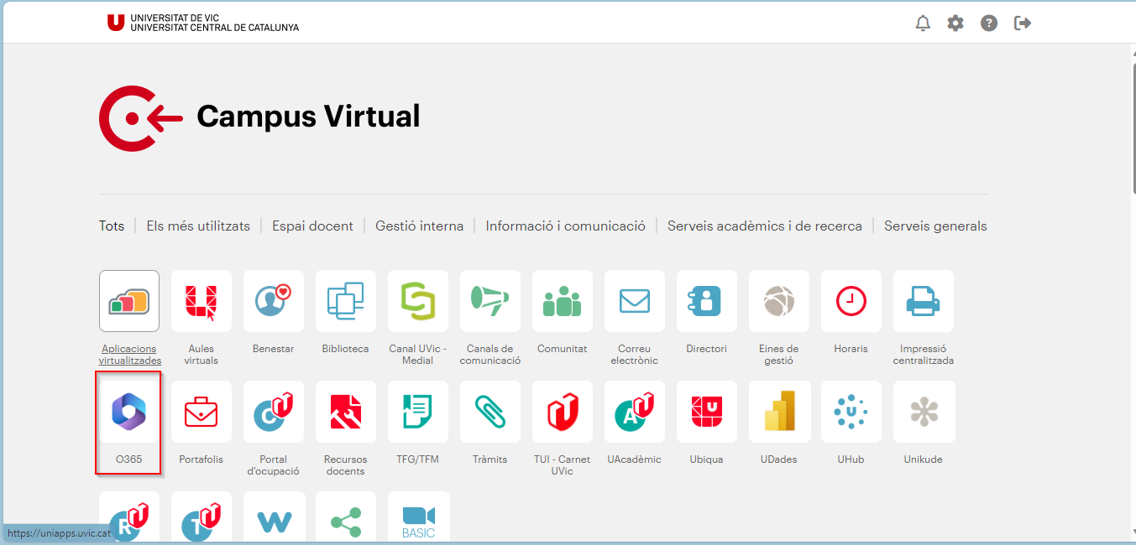Open the Horaris clock icon

click(x=851, y=301)
